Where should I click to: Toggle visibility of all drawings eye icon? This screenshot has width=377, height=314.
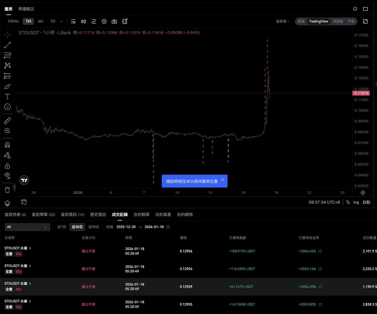7,176
